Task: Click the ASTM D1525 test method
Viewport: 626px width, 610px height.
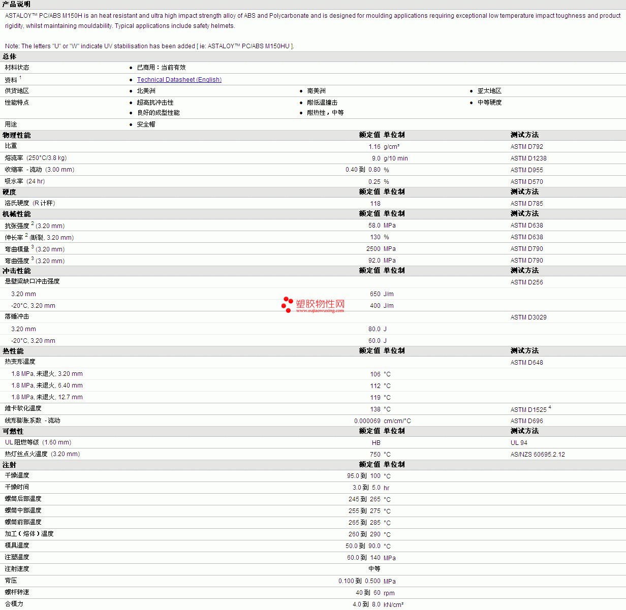Action: [528, 410]
